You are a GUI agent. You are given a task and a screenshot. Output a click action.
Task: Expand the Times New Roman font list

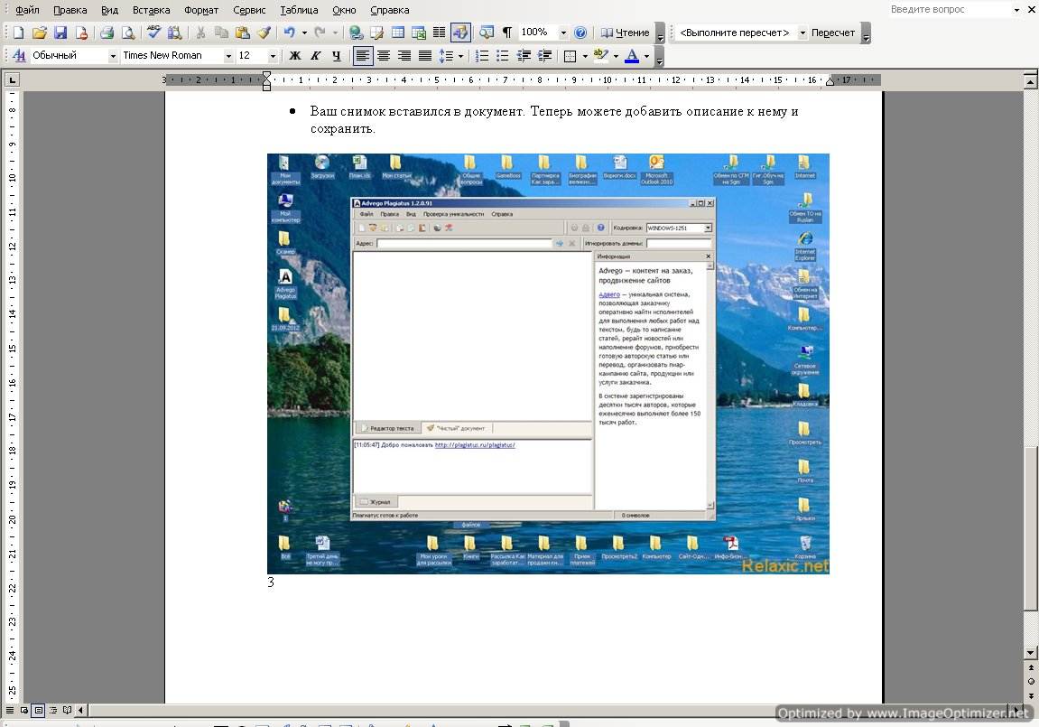pyautogui.click(x=228, y=56)
